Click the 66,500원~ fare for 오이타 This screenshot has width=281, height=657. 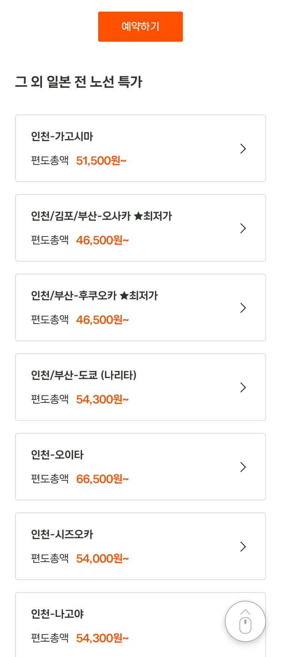click(x=102, y=479)
